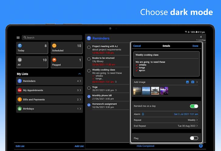Click Cancel in Details panel

pos(137,46)
